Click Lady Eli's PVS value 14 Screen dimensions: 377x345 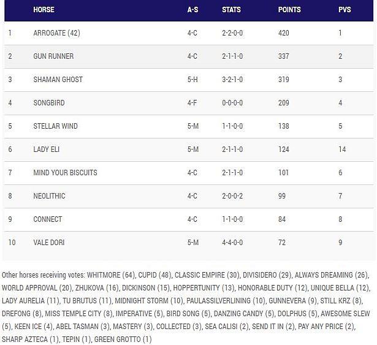click(342, 150)
